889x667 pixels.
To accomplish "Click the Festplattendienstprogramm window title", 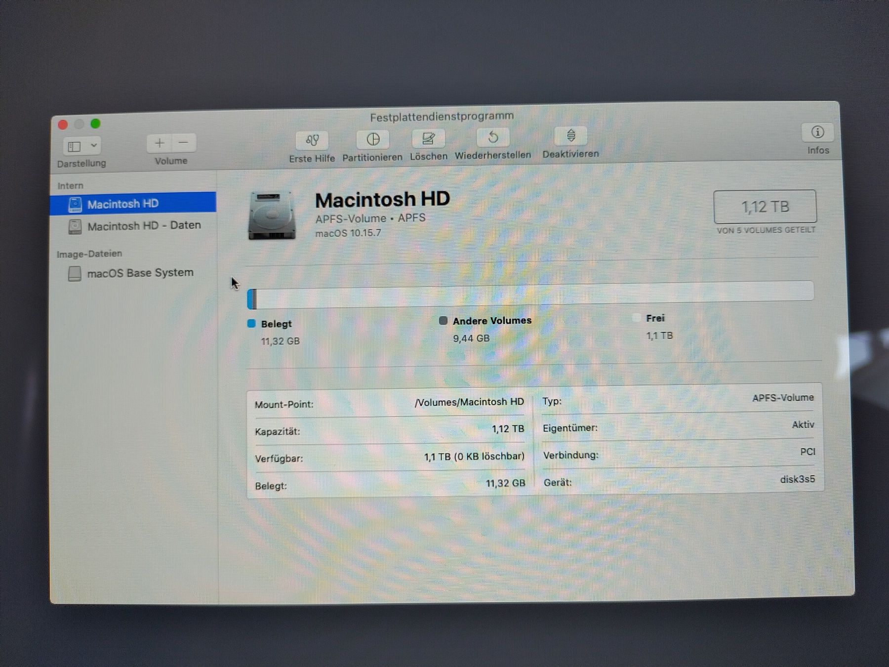I will [442, 117].
